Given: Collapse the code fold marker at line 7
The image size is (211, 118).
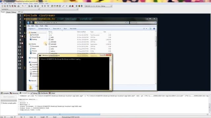Looking at the screenshot, I should (x=22, y=36).
